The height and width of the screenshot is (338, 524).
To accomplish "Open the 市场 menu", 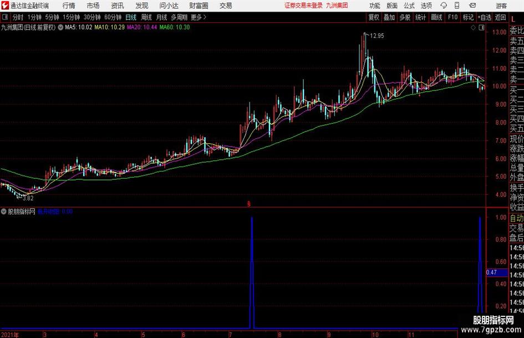I will [93, 6].
